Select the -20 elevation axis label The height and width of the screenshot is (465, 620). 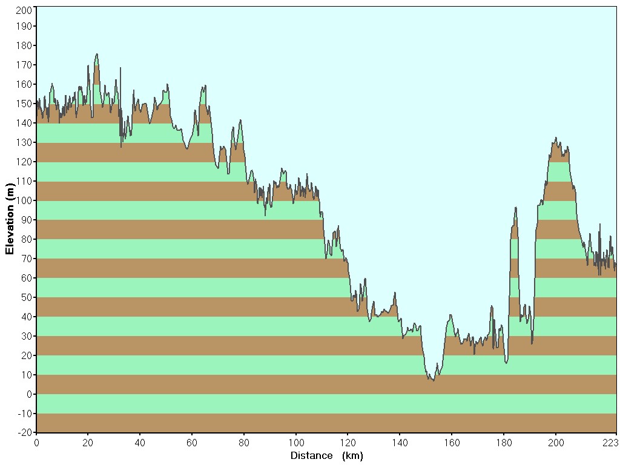click(24, 433)
